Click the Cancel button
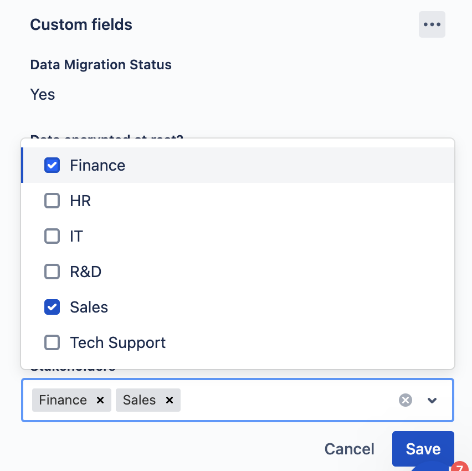This screenshot has width=472, height=471. pyautogui.click(x=349, y=449)
